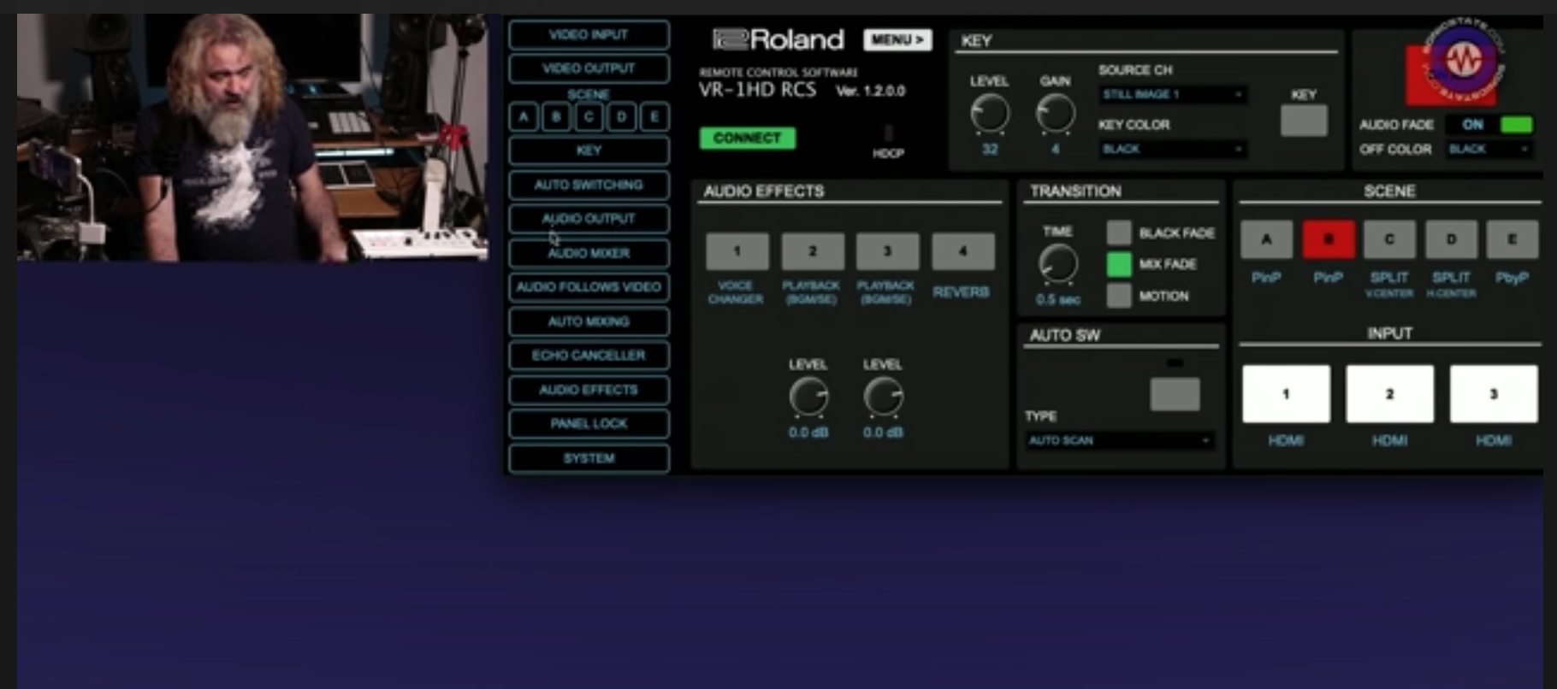Screen dimensions: 1557x689
Task: Open the VIDEO OUTPUT menu
Action: (x=589, y=68)
